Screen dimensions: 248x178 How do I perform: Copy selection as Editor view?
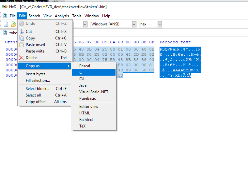pos(94,107)
